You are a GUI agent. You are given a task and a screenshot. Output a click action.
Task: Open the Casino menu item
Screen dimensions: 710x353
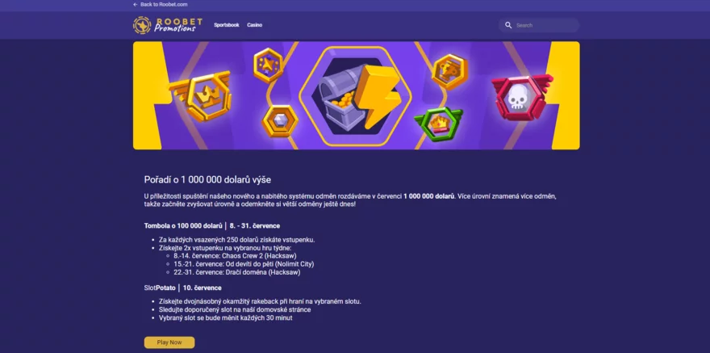(x=254, y=25)
